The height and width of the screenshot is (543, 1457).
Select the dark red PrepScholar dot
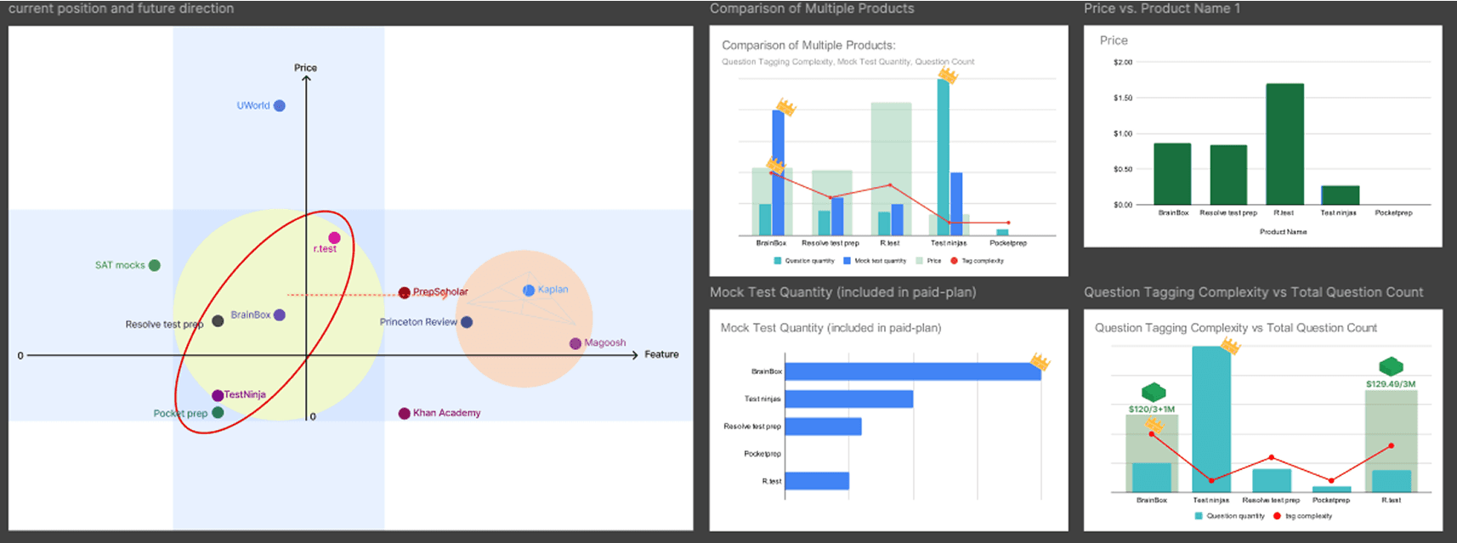[x=405, y=293]
